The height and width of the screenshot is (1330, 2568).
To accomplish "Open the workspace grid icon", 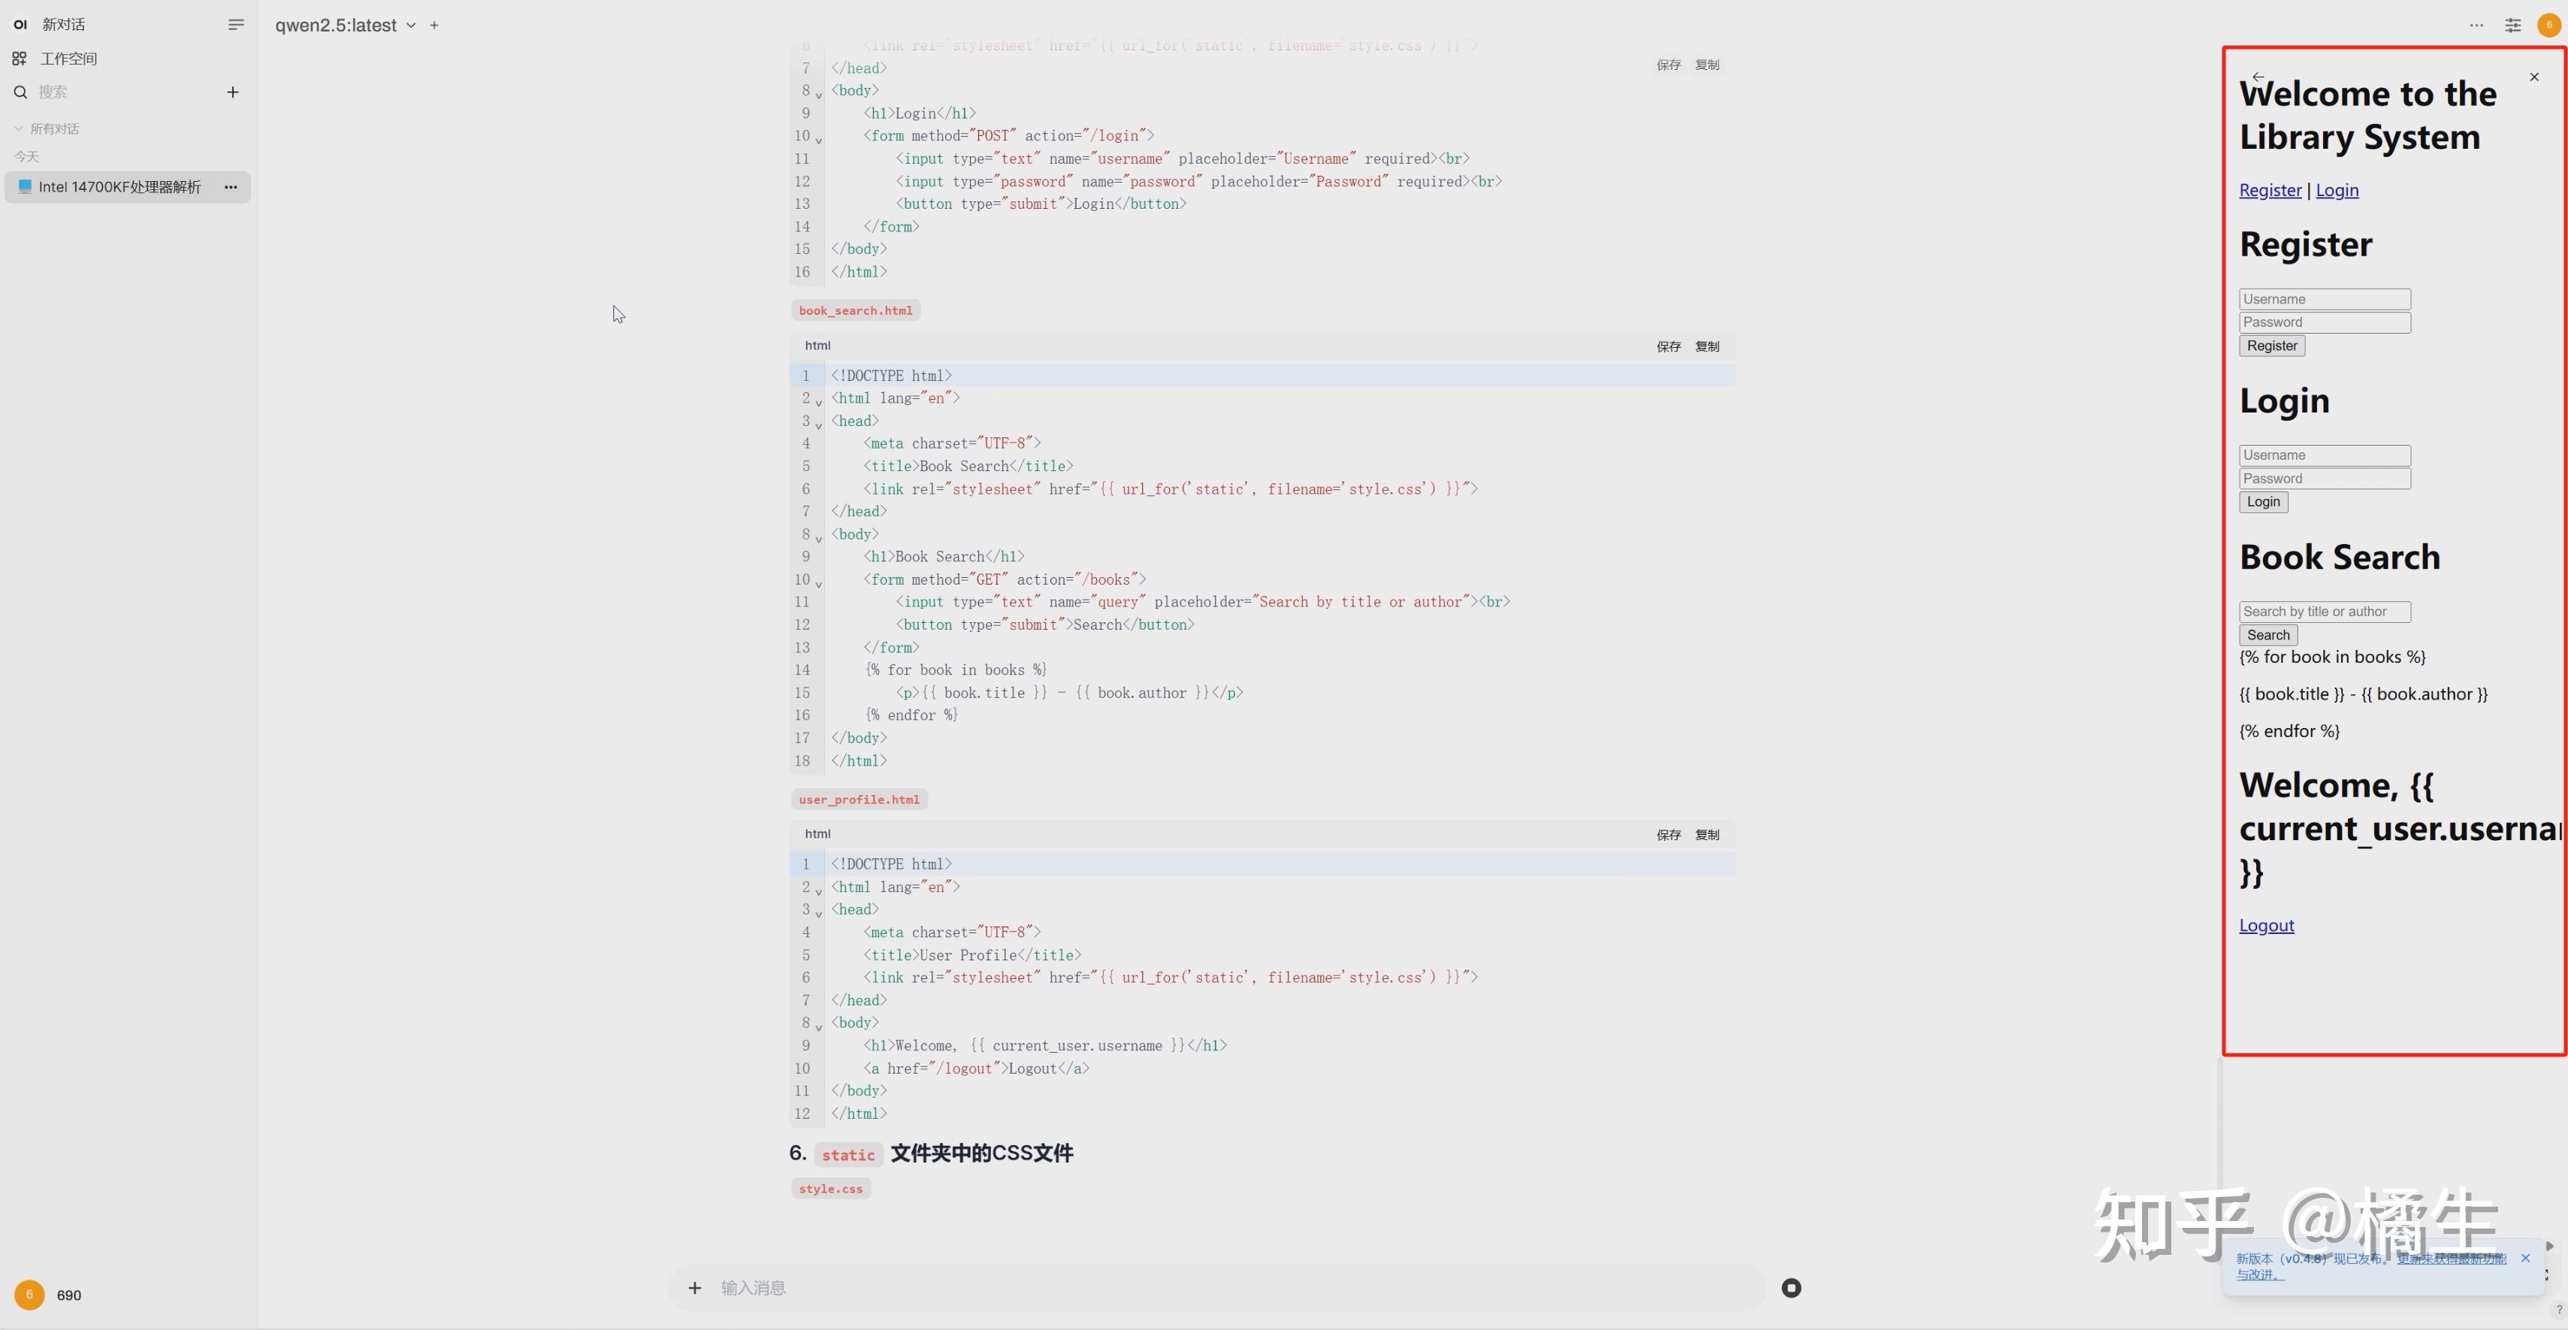I will 19,59.
